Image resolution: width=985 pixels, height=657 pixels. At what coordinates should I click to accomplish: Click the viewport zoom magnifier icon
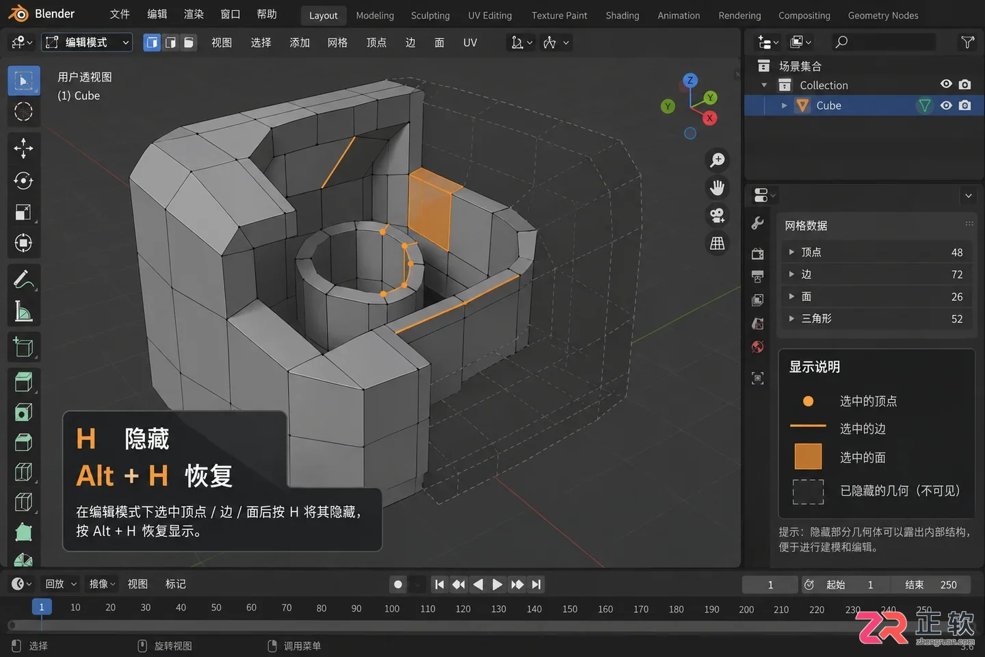pyautogui.click(x=718, y=160)
